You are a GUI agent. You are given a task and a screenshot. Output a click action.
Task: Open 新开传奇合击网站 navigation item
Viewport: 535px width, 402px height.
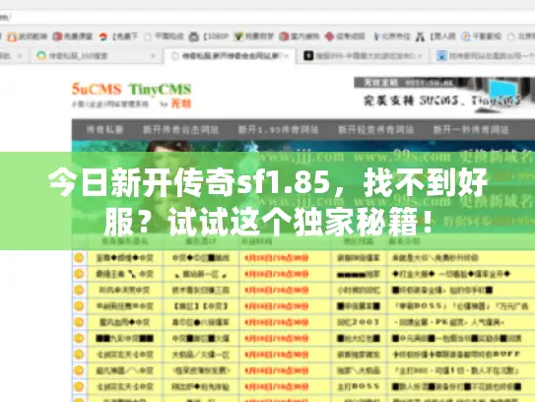pyautogui.click(x=181, y=130)
